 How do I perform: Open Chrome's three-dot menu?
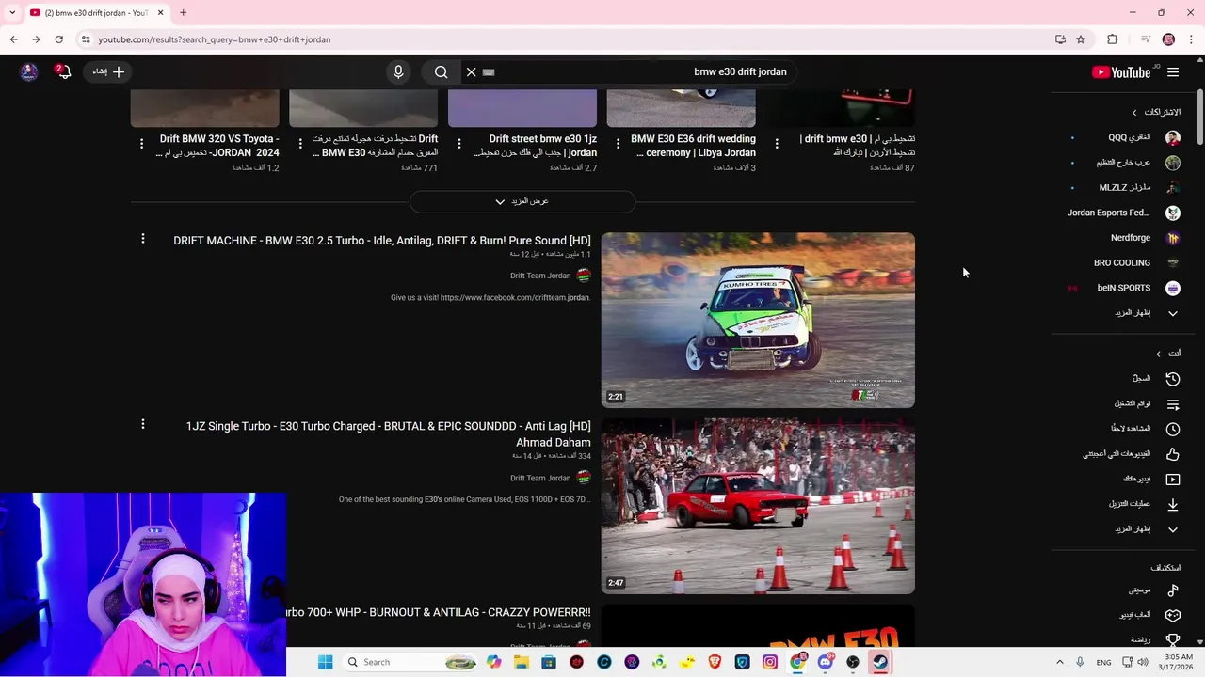pos(1192,39)
